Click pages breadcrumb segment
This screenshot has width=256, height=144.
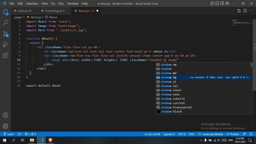[18, 17]
